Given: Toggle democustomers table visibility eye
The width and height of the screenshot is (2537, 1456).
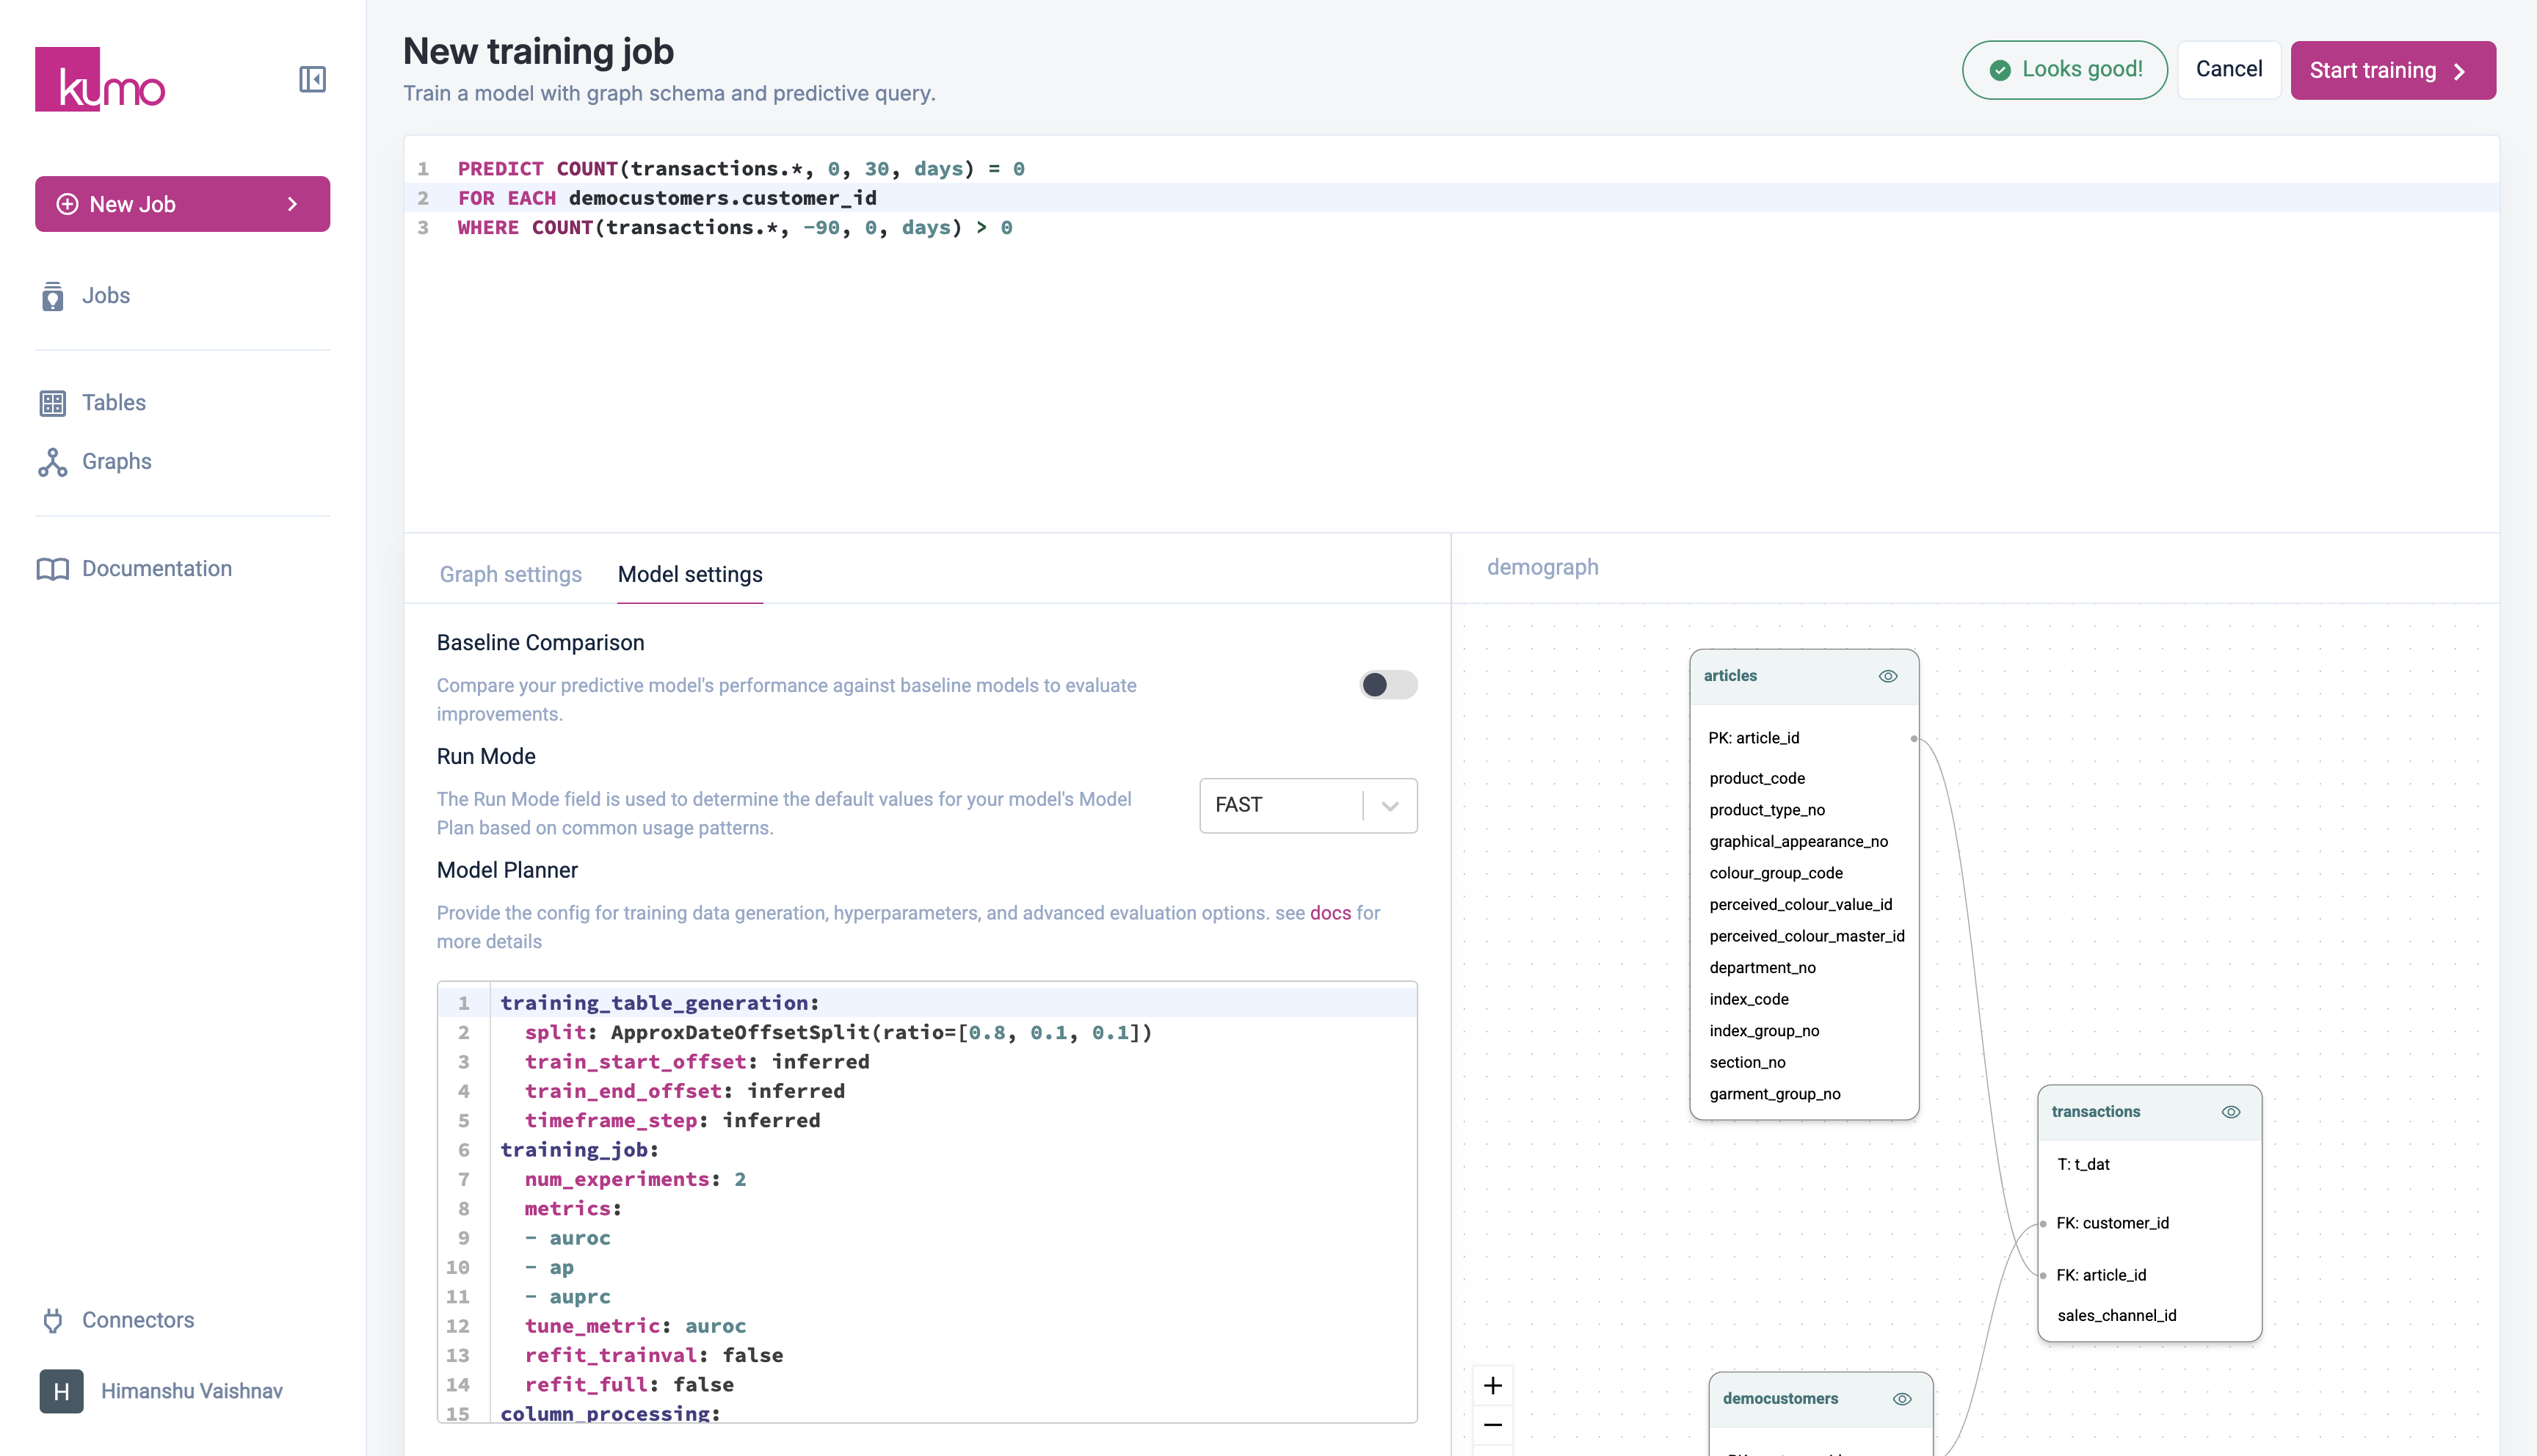Looking at the screenshot, I should tap(1902, 1399).
